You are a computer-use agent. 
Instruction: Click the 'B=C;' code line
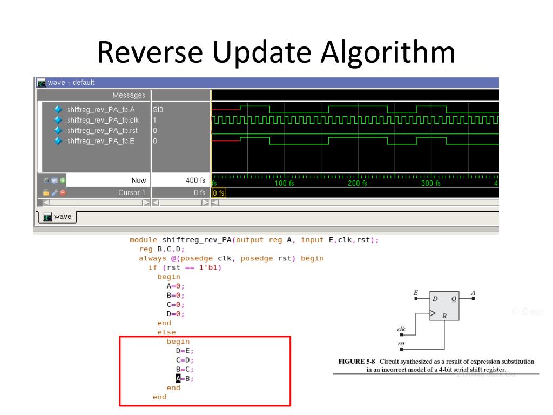tap(185, 369)
